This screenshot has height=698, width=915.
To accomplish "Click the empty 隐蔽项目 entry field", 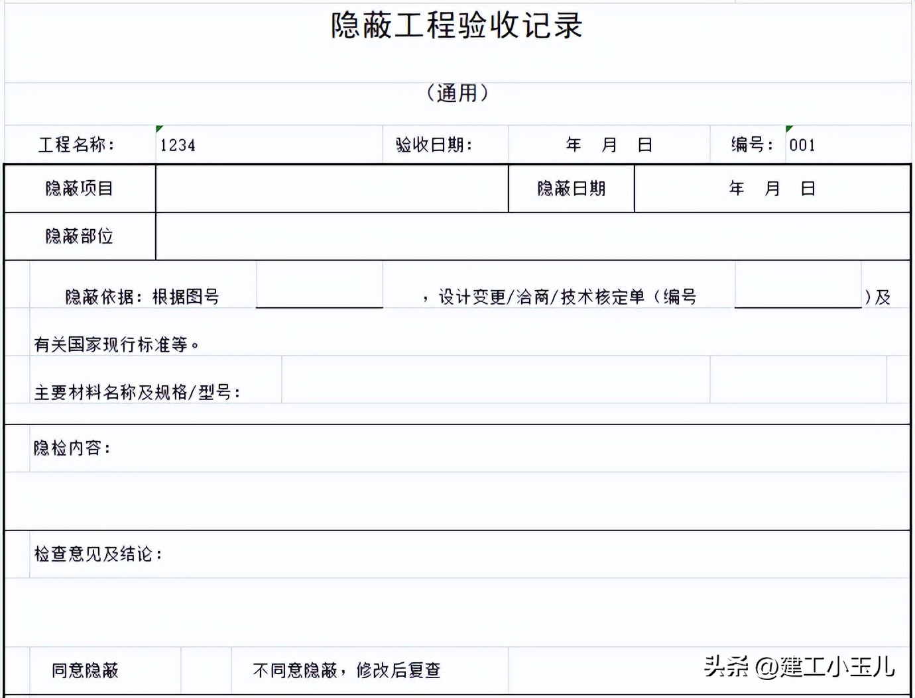I will pos(332,188).
